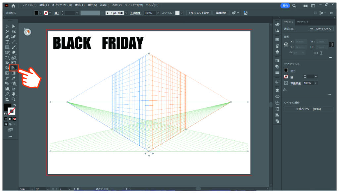
Task: Switch to the アピアランス tab
Action: (x=302, y=21)
